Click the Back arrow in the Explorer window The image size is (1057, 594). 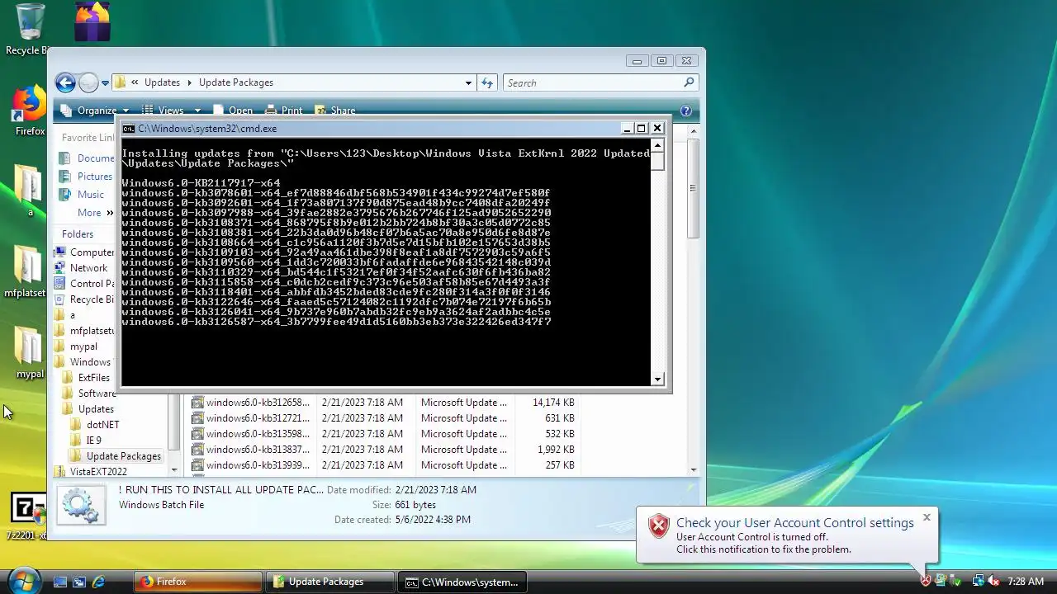(x=65, y=82)
